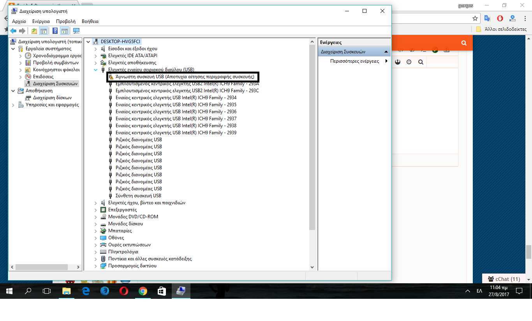532x321 pixels.
Task: Collapse the USB serial bus controllers node
Action: [x=96, y=70]
